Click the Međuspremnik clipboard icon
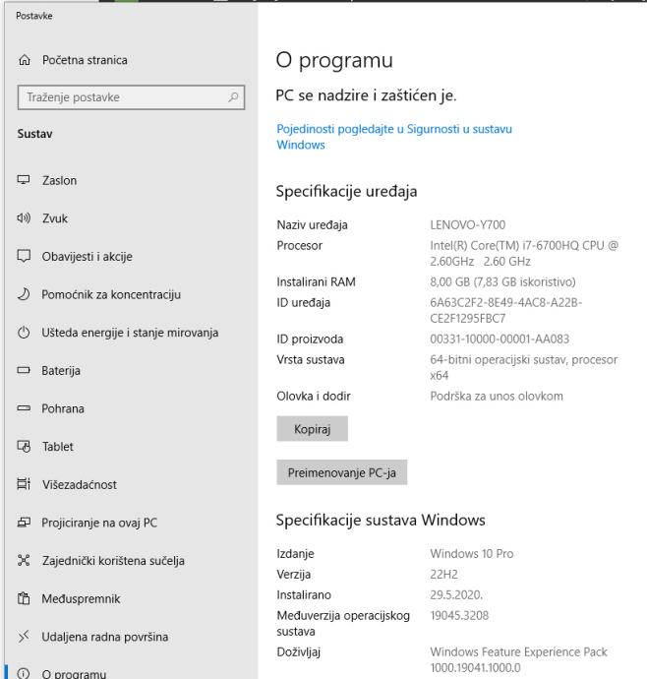Screen dimensions: 647x679 tap(24, 598)
